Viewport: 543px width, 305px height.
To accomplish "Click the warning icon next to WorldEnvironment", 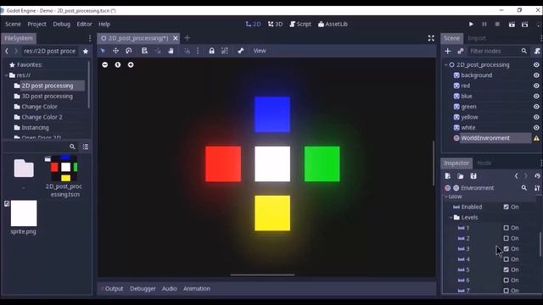I will [536, 138].
